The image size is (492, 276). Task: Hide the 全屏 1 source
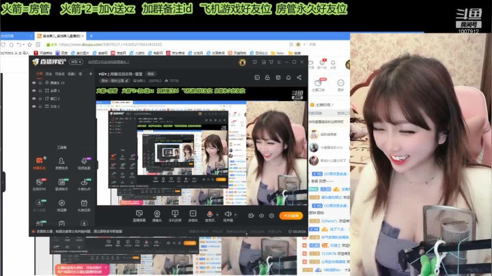pyautogui.click(x=34, y=91)
